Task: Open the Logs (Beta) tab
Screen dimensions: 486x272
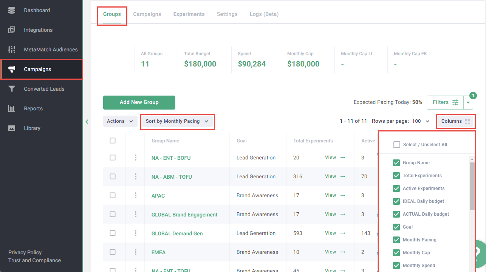Action: click(264, 14)
